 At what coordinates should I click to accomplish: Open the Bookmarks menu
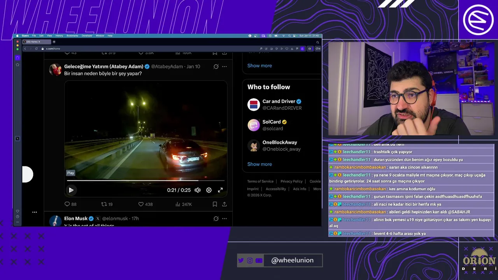(72, 36)
